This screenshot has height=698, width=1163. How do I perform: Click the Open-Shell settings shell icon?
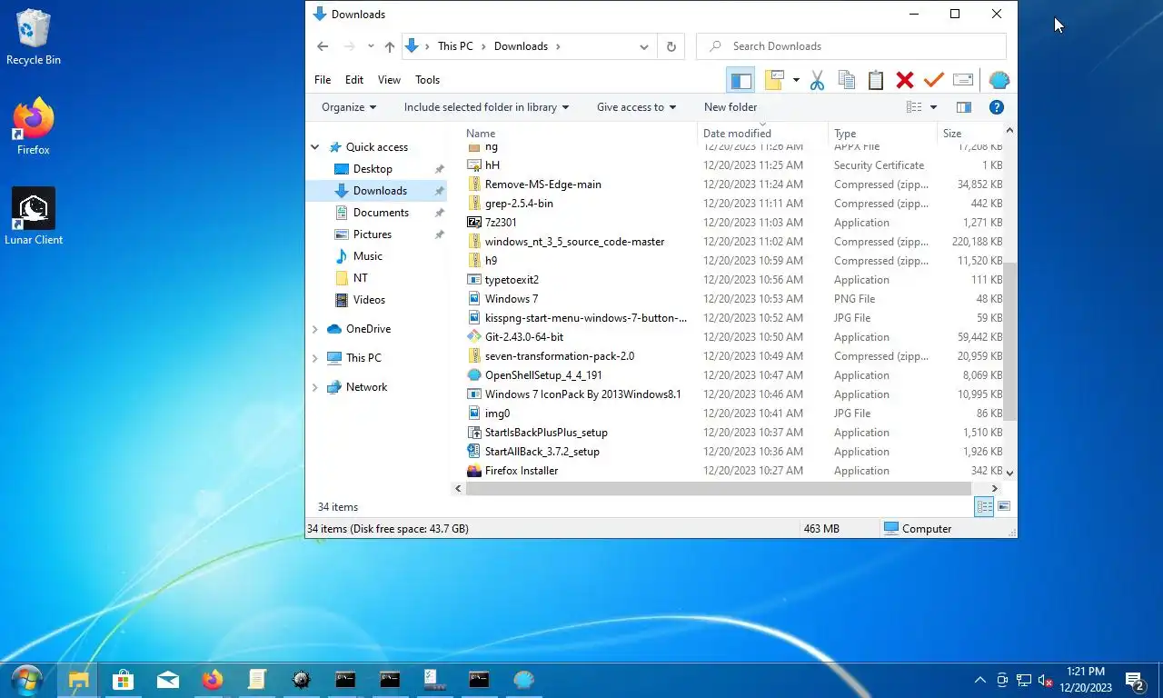pyautogui.click(x=999, y=80)
